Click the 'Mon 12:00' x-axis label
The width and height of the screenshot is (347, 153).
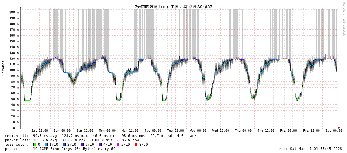pyautogui.click(x=130, y=131)
